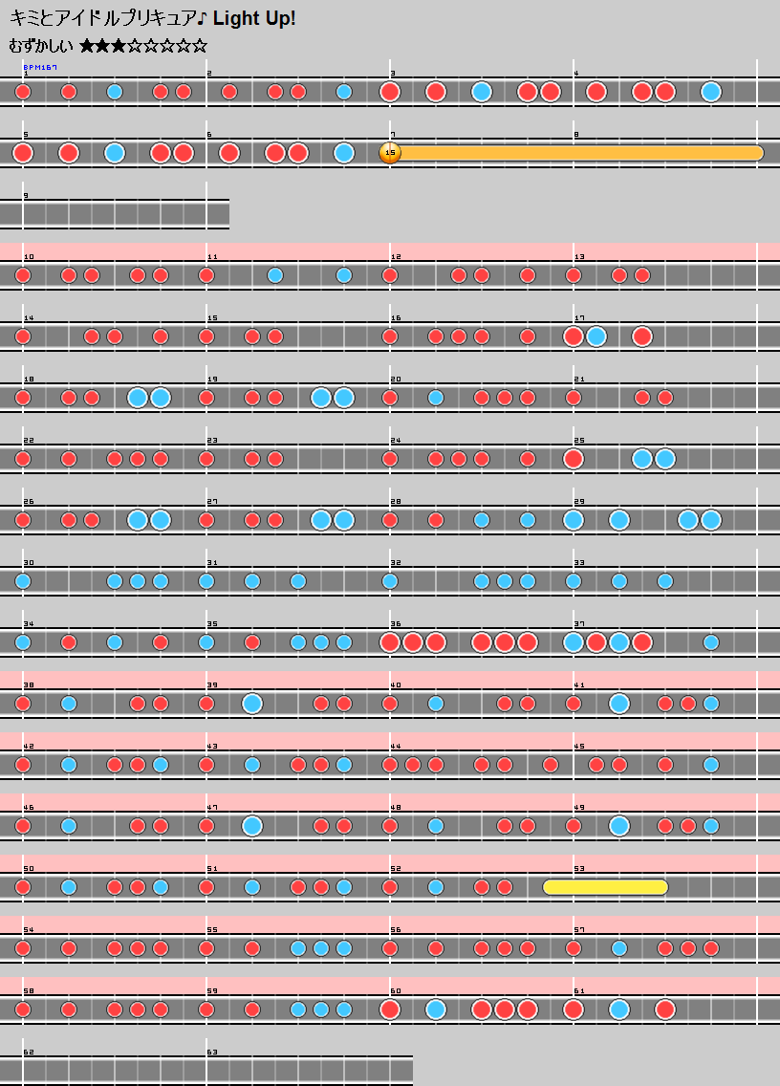Click the empty measure 9 lane
Viewport: 780px width, 1086px height.
tap(115, 214)
